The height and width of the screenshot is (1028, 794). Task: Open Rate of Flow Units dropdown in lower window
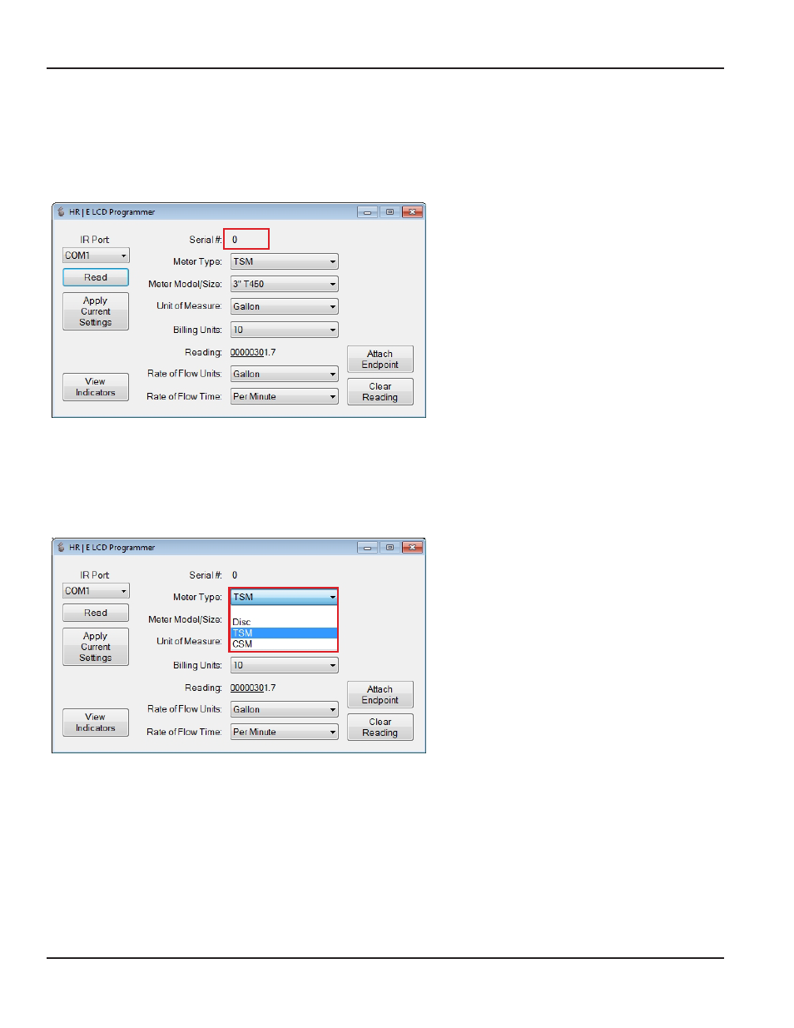pyautogui.click(x=284, y=709)
